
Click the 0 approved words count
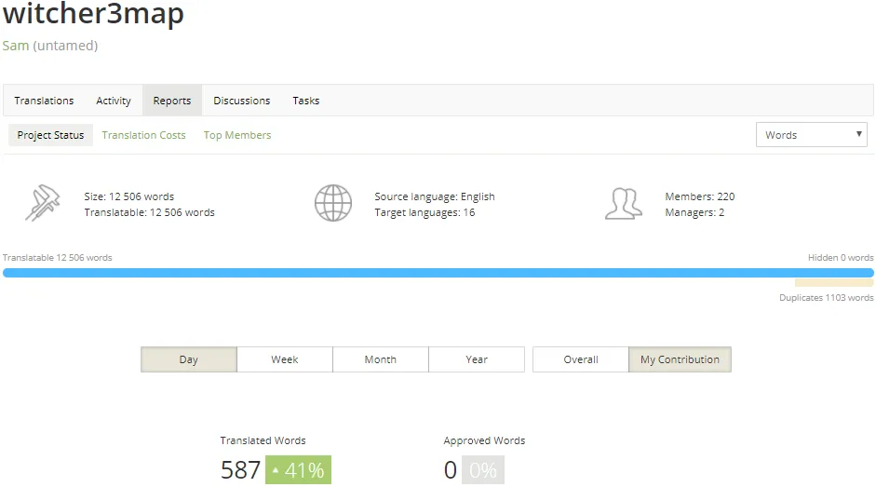451,470
